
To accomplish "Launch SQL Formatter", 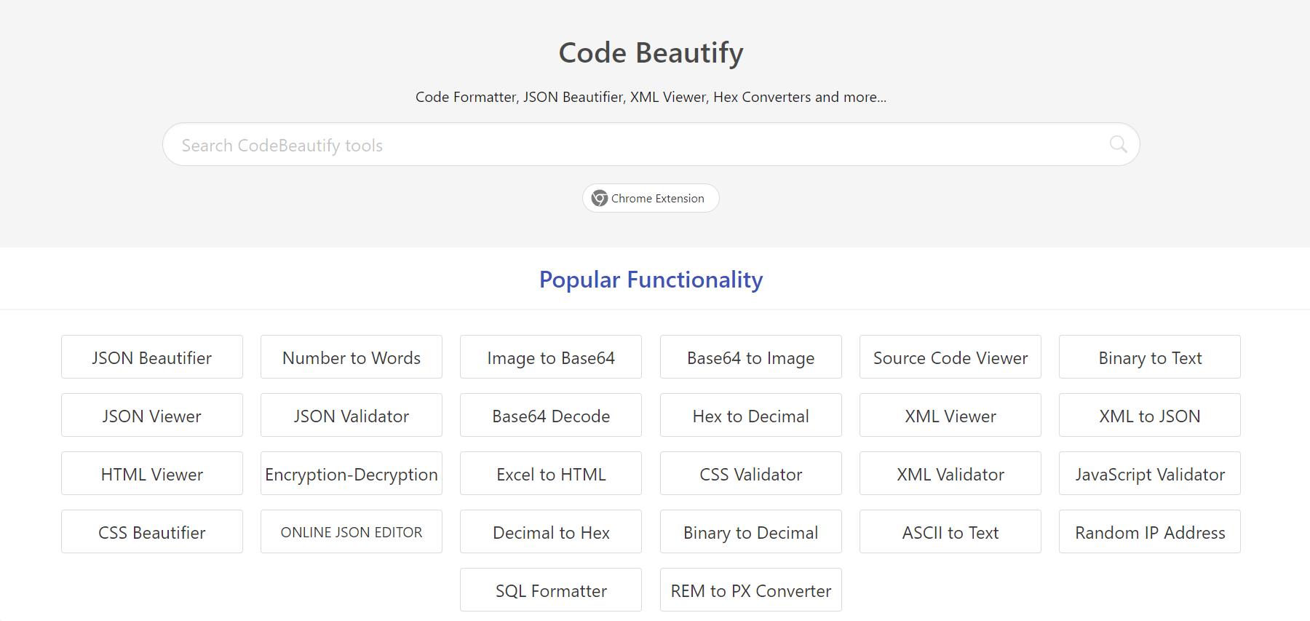I will point(551,590).
